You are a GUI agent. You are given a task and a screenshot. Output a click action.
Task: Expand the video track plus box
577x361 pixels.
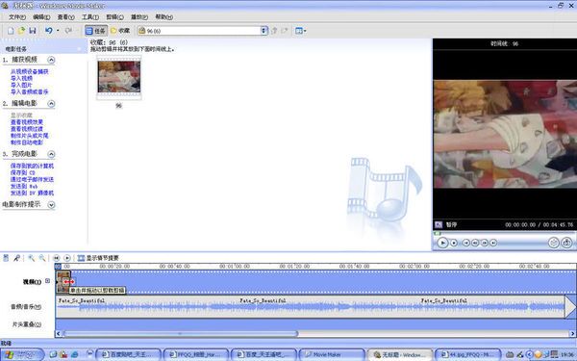47,281
